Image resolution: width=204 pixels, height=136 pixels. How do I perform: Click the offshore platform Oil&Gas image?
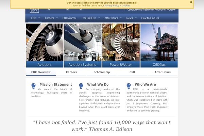(159, 42)
